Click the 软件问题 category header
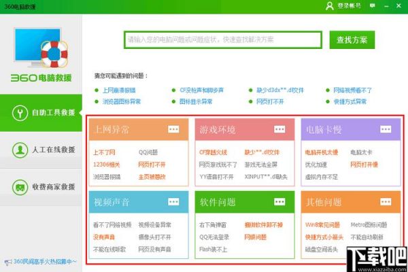The width and height of the screenshot is (408, 272). click(245, 202)
